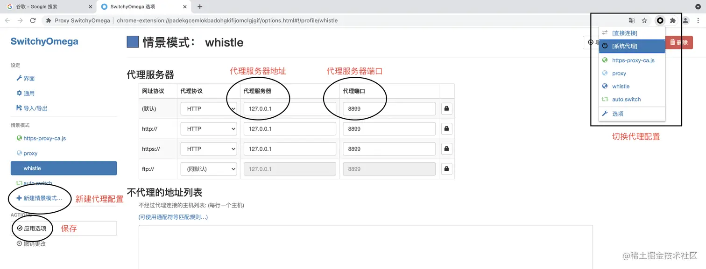Open SwitchyOmega extension icon in Chrome toolbar

pyautogui.click(x=660, y=20)
